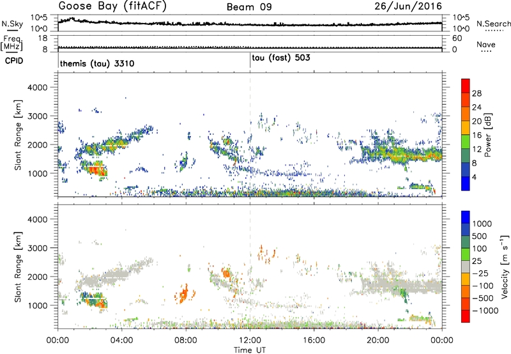This screenshot has height=354, width=511.
Task: Click the 'tau (fast) 503' CPID text
Action: 281,58
